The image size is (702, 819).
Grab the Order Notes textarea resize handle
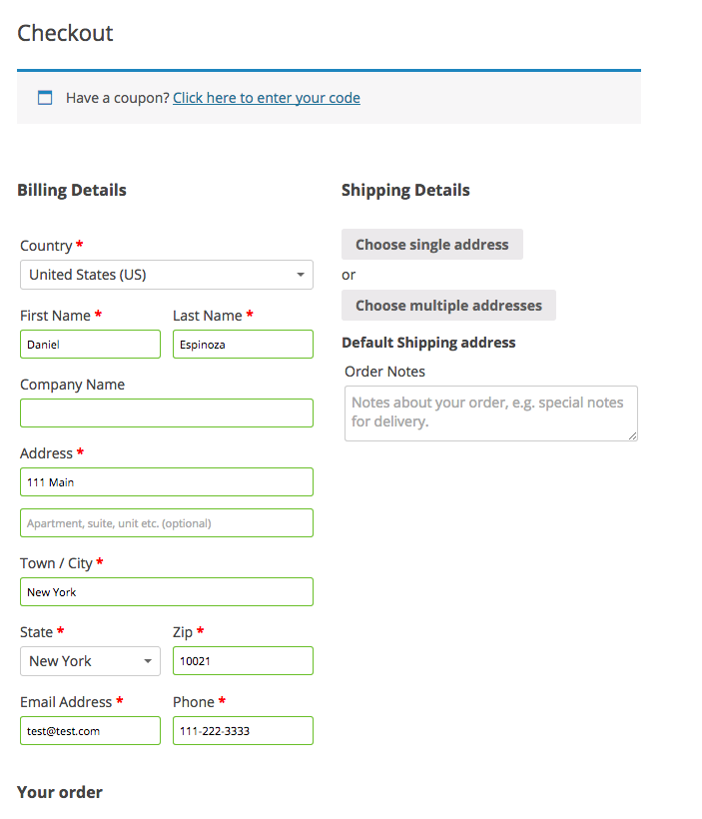(631, 434)
